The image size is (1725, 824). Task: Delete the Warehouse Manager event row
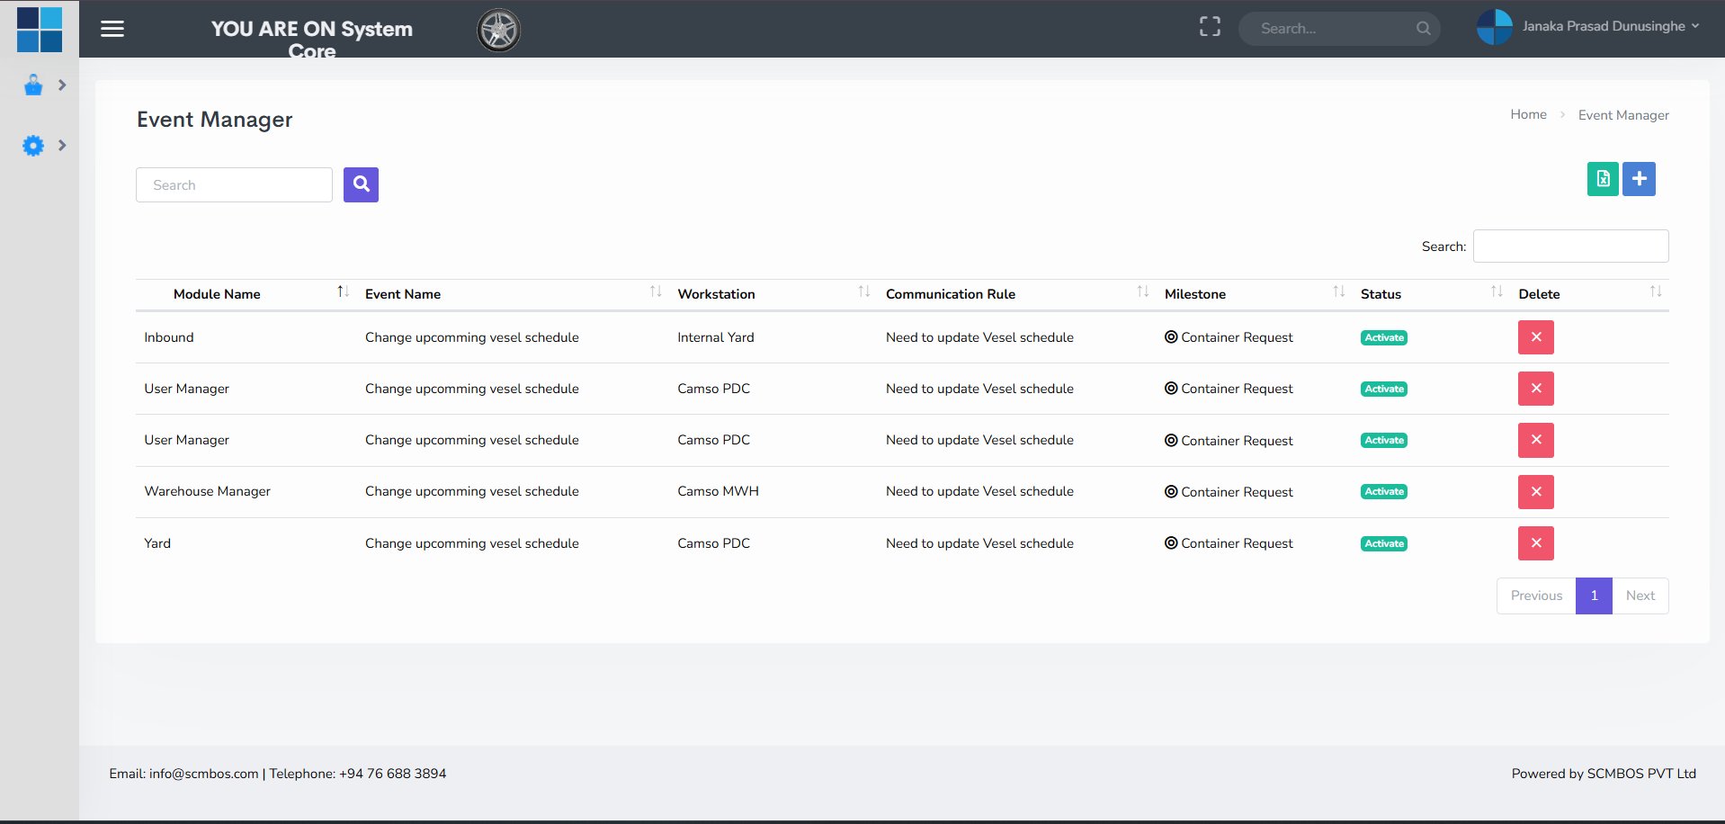(1535, 492)
